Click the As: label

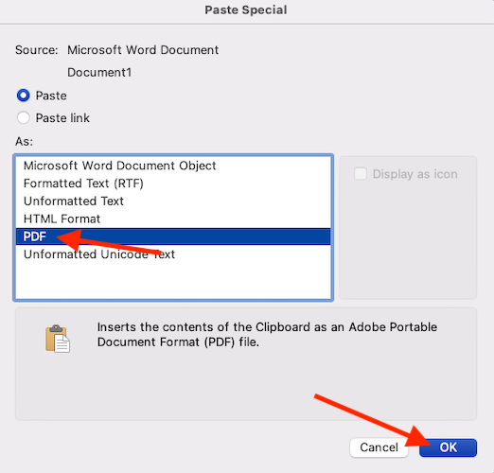point(24,142)
